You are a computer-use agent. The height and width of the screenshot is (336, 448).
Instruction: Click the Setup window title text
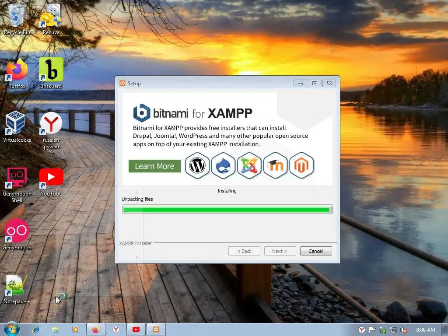pyautogui.click(x=134, y=84)
